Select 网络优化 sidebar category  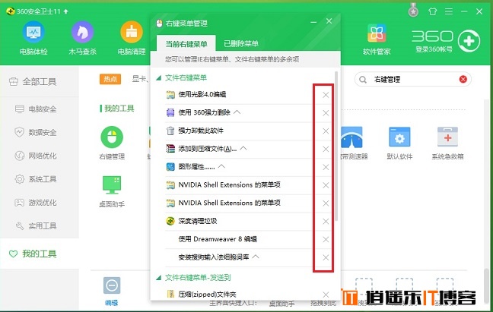click(40, 156)
